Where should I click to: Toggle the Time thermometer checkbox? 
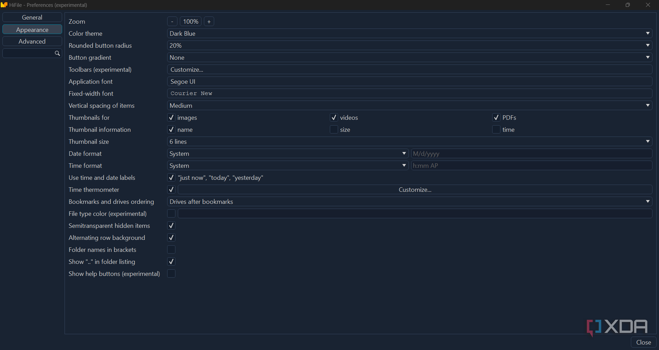pyautogui.click(x=171, y=190)
